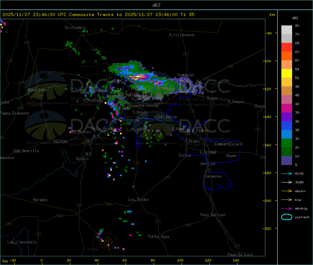This screenshot has height=265, width=313.
Task: Click the 'Guadales' map label
Action: click(x=186, y=75)
